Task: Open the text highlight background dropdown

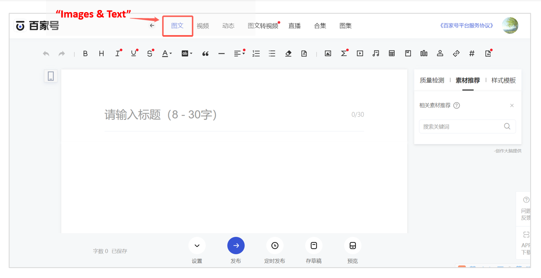Action: tap(186, 53)
